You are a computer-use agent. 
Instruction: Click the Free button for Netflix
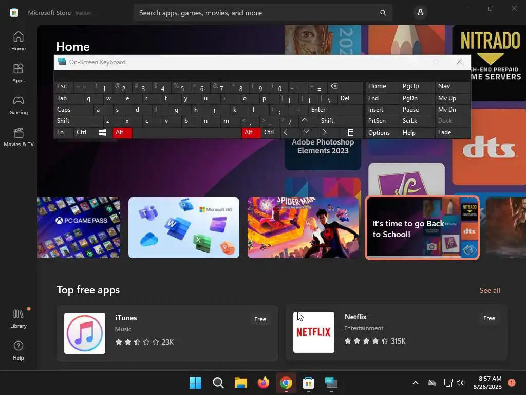[x=489, y=318]
